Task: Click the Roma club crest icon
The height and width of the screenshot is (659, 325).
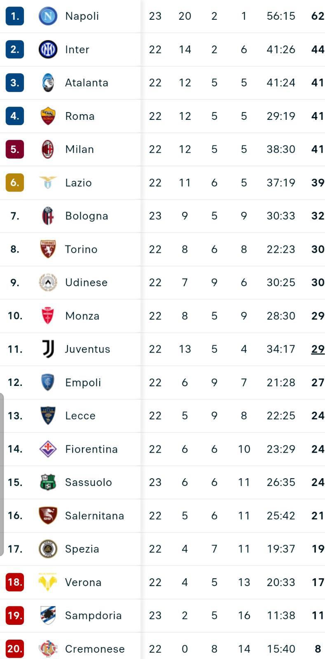Action: tap(48, 116)
